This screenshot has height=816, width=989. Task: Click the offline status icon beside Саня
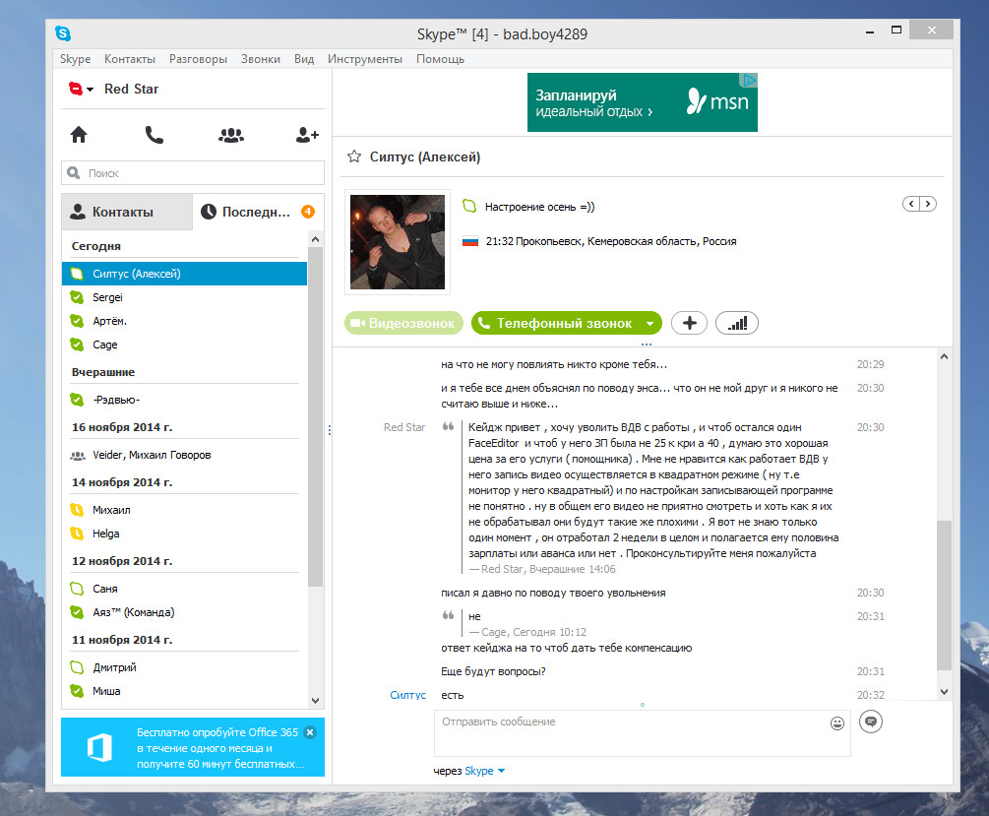[77, 589]
